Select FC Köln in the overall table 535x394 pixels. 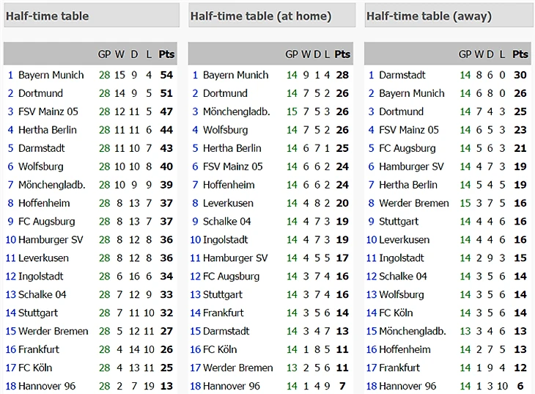[35, 368]
